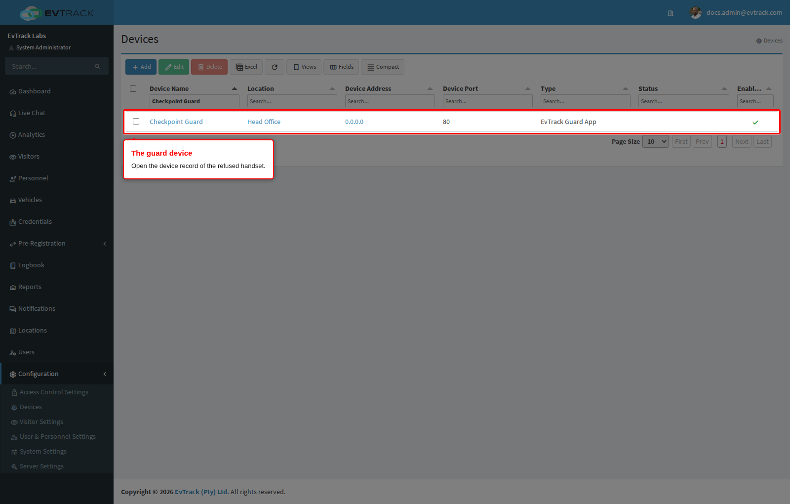790x504 pixels.
Task: Click the Add device button
Action: (141, 67)
